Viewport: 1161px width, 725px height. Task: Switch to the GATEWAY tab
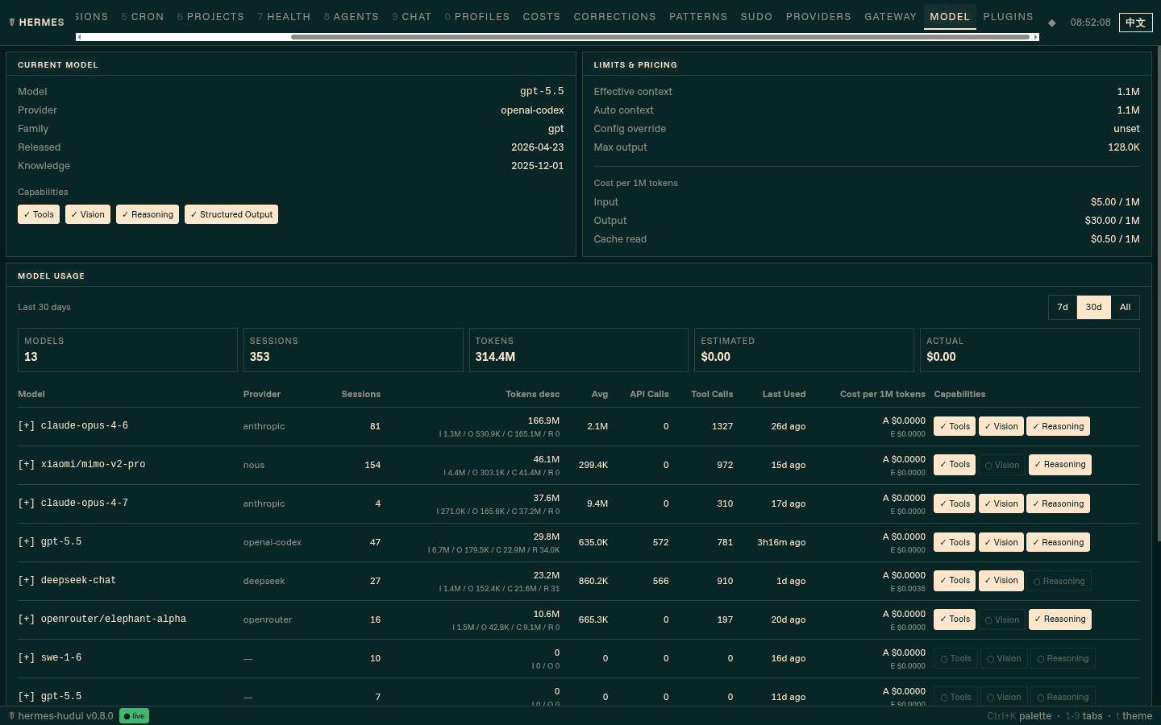pos(890,17)
